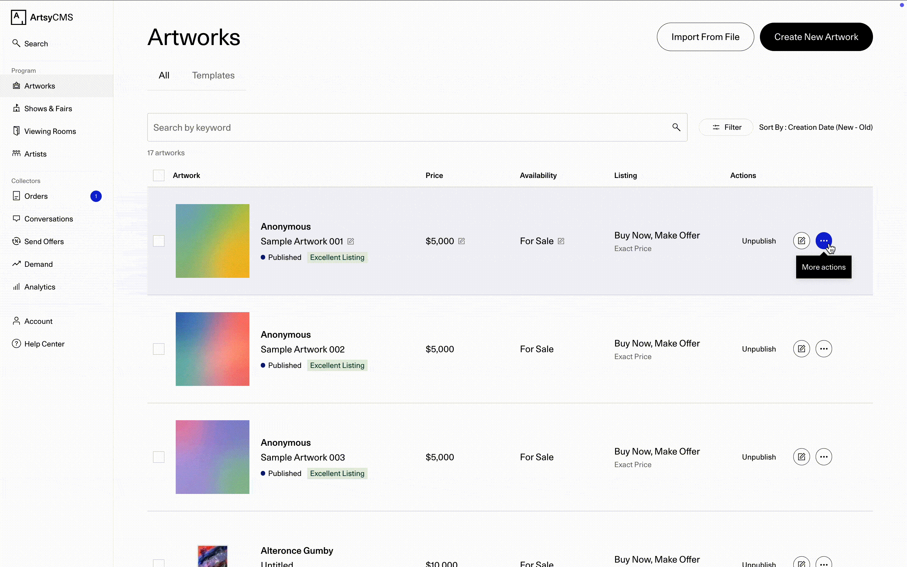Click the magnifier icon in keyword search box
This screenshot has width=907, height=567.
pyautogui.click(x=676, y=128)
